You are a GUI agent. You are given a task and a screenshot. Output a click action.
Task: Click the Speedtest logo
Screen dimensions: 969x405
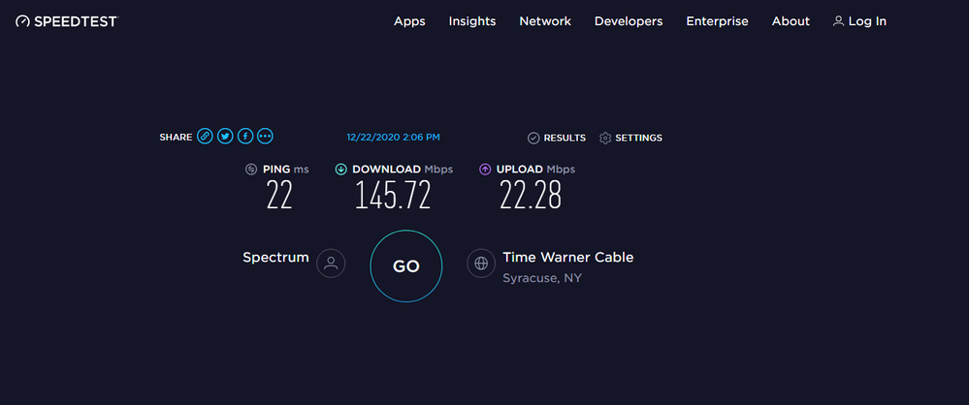(x=66, y=21)
